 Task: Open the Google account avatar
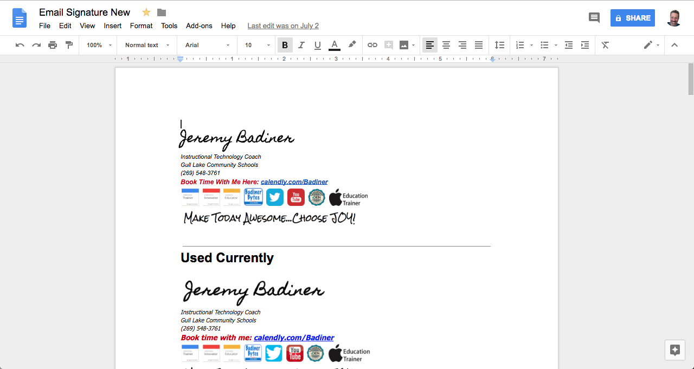coord(674,18)
